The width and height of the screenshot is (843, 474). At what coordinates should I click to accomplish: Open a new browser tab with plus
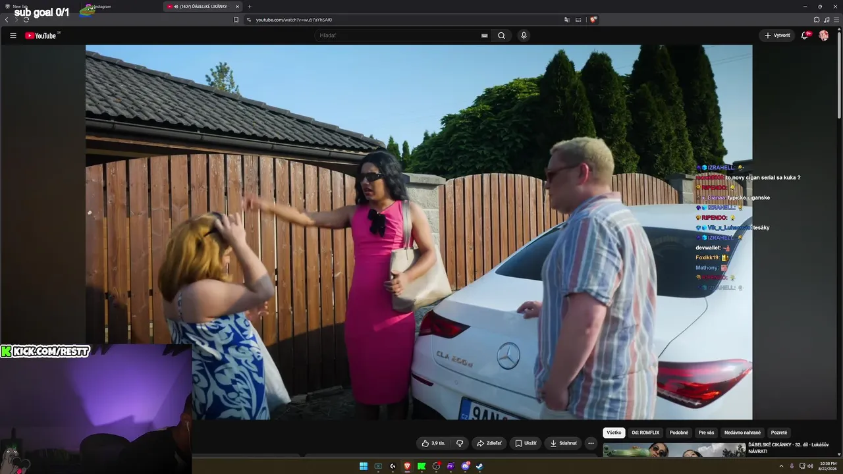(x=249, y=7)
